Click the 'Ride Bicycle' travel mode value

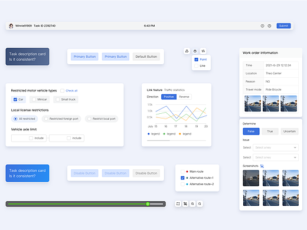[x=273, y=90]
